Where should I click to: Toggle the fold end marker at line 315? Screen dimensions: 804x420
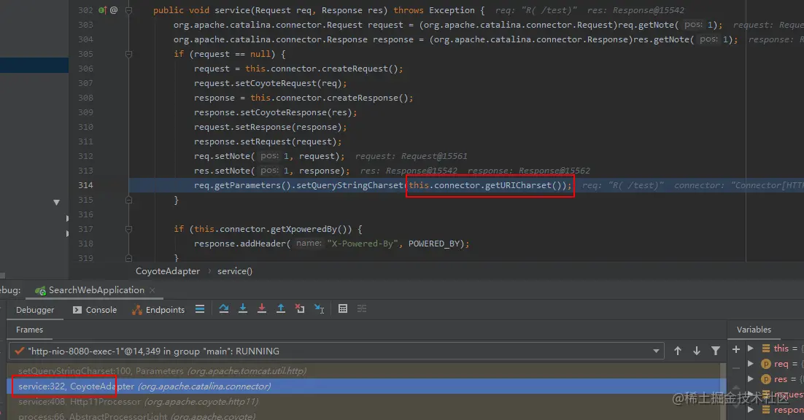pos(128,200)
